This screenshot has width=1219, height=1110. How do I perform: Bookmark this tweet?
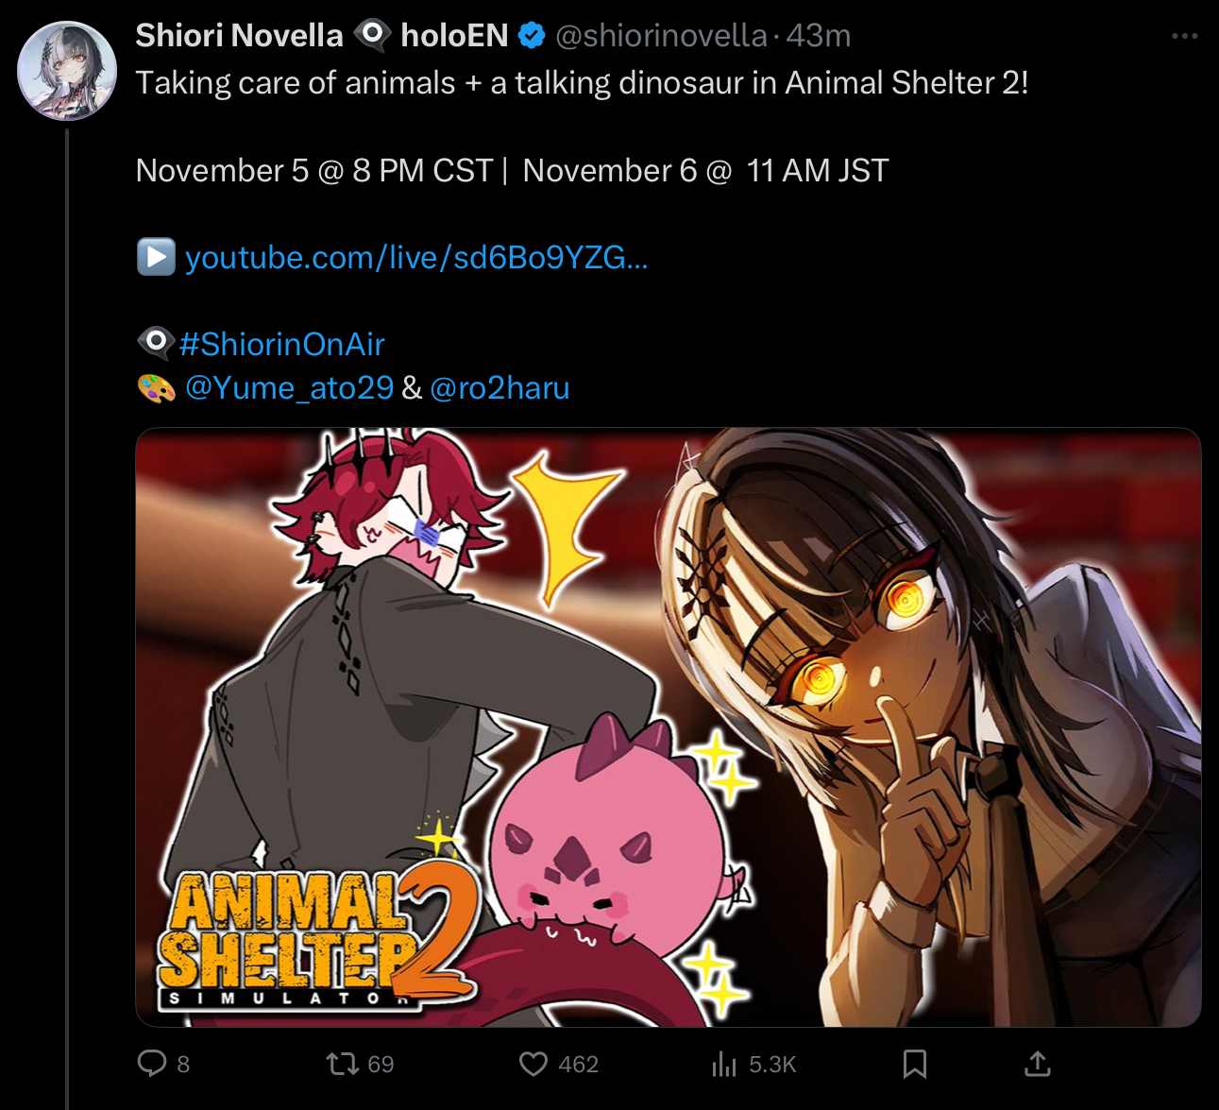click(915, 1065)
